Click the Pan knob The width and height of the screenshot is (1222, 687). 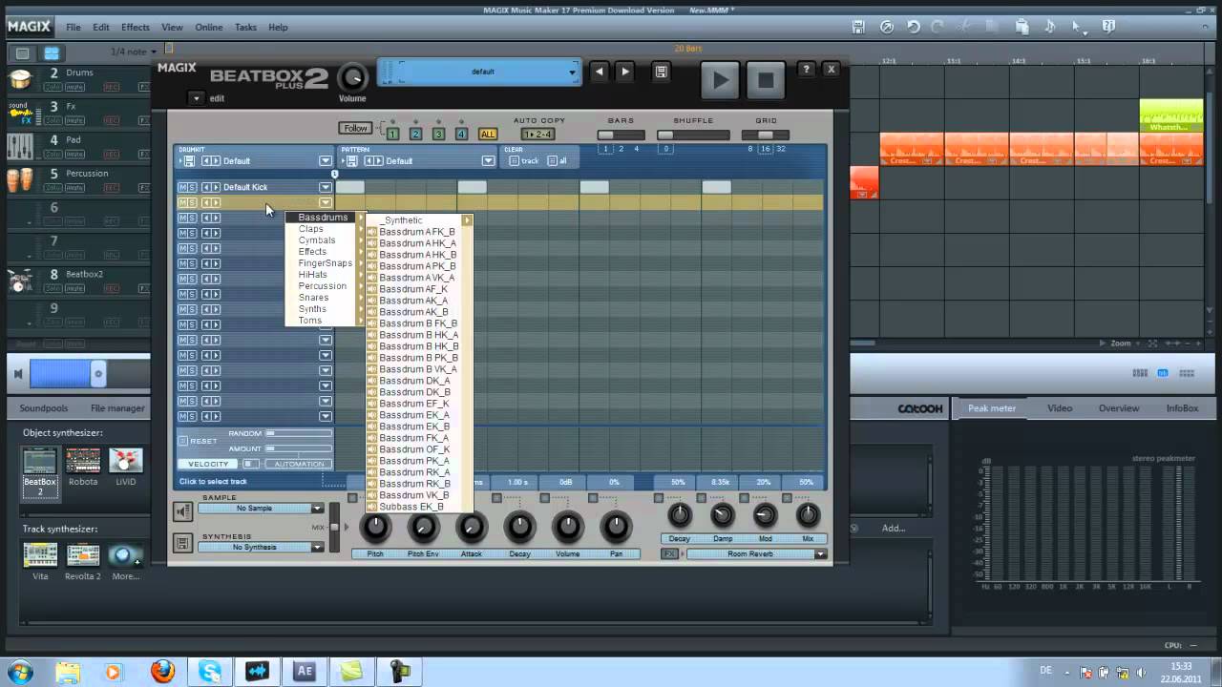pos(616,527)
